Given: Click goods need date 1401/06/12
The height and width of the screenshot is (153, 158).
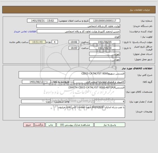Looking at the screenshot, I should click(36, 82).
